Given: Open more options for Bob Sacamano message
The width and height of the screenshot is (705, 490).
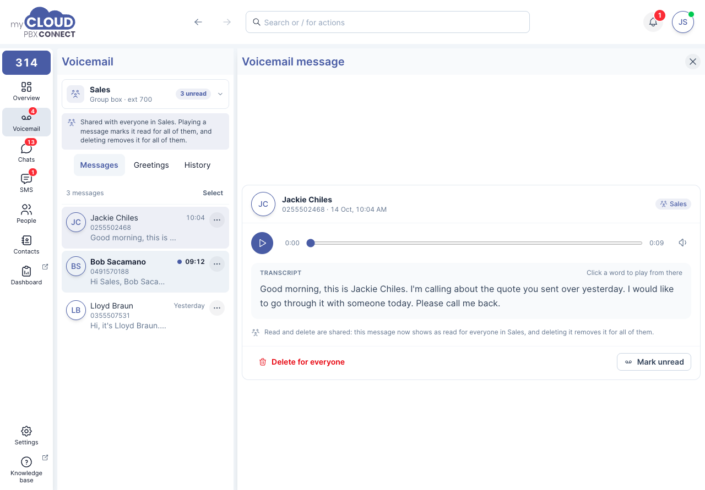Looking at the screenshot, I should click(217, 264).
